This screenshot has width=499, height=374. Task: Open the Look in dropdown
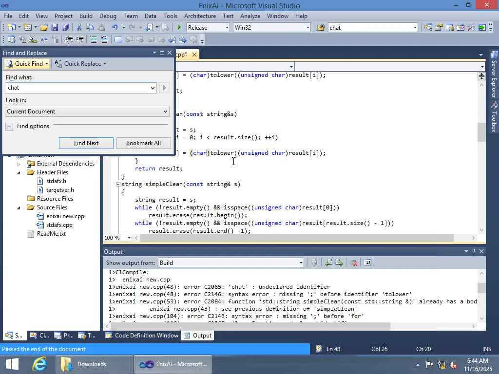165,112
